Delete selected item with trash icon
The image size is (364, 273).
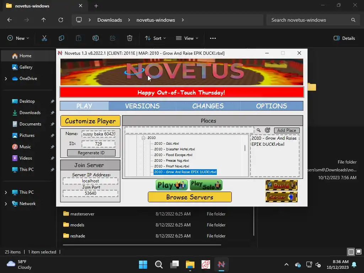[130, 38]
